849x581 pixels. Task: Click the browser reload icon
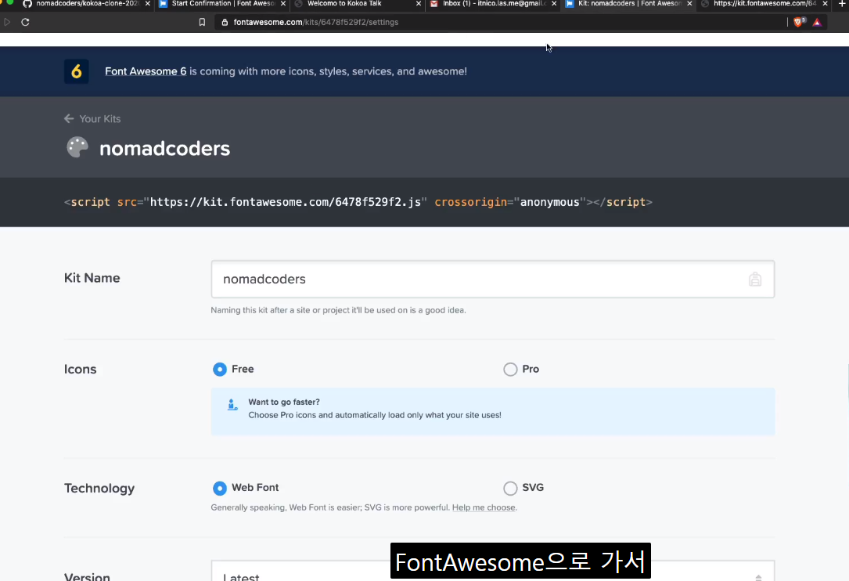click(x=25, y=22)
